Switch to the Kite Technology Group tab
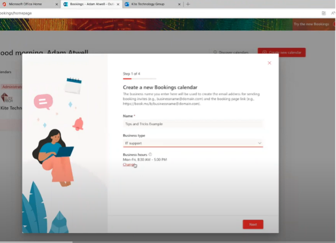Screen dimensions: 336x243 click(x=152, y=4)
